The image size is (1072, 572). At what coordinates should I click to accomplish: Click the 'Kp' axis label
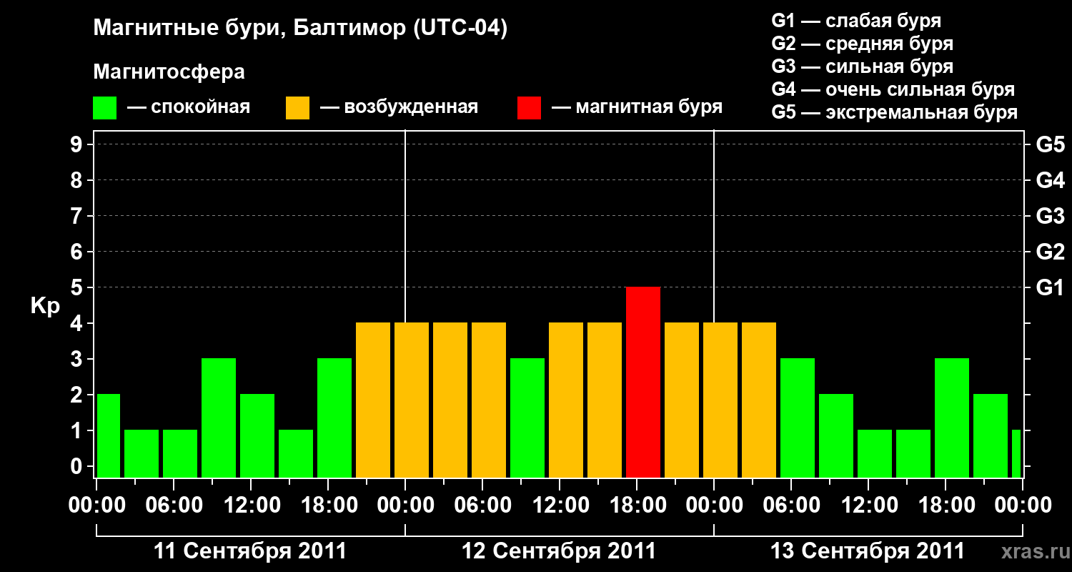[46, 307]
